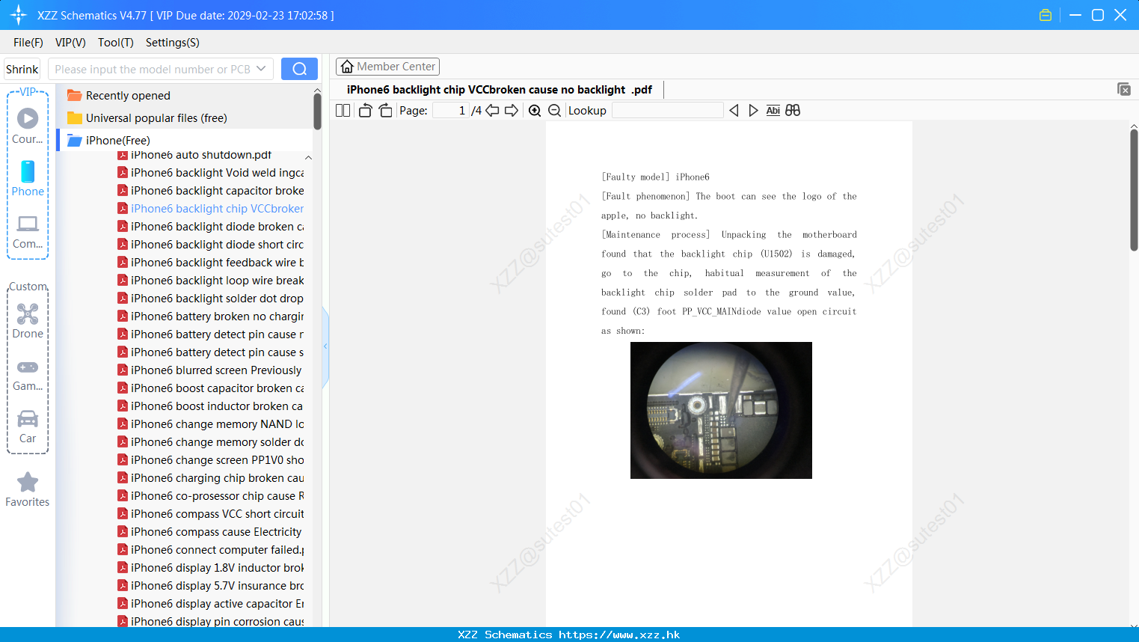
Task: Open iPhone6 change memory NAND file
Action: coord(210,424)
